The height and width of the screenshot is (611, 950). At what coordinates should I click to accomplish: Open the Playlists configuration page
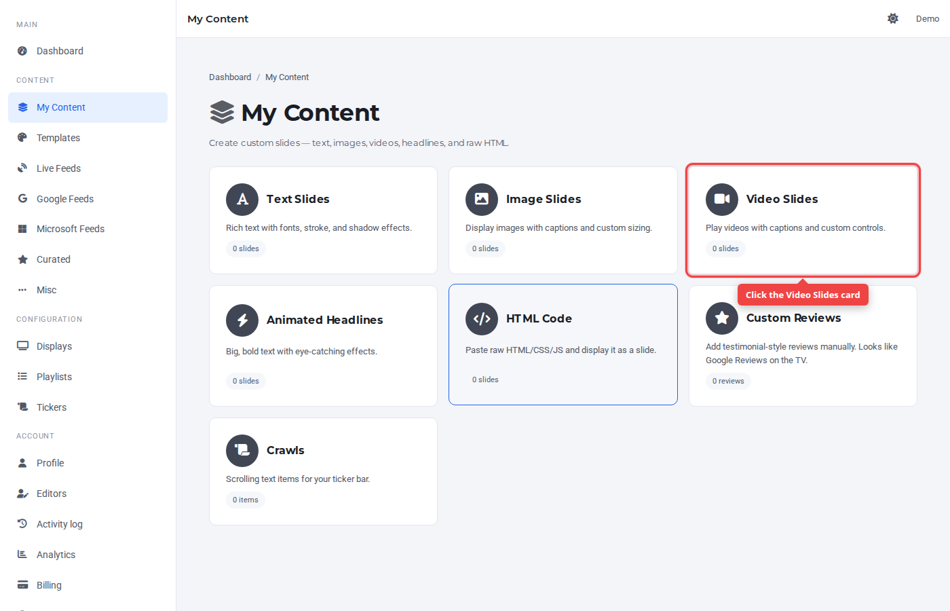tap(88, 377)
